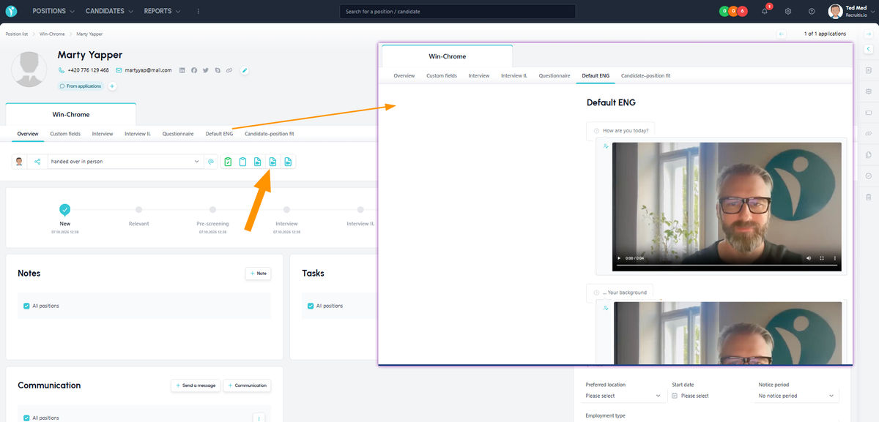Go to the previous application arrow
Image resolution: width=879 pixels, height=422 pixels.
coord(782,34)
